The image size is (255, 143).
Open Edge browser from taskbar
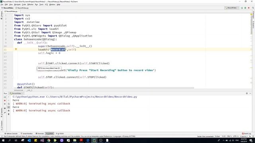click(88, 140)
